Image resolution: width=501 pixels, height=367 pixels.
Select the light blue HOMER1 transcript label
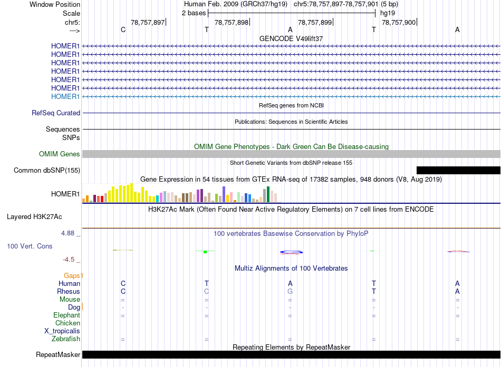click(x=65, y=96)
